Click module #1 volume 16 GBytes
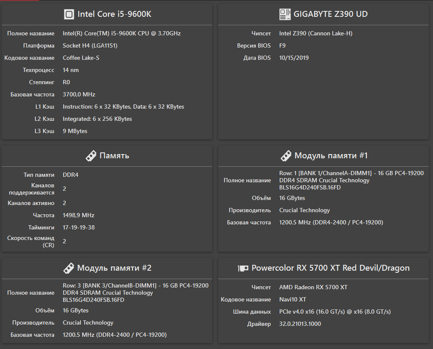This screenshot has height=349, width=433. 292,198
